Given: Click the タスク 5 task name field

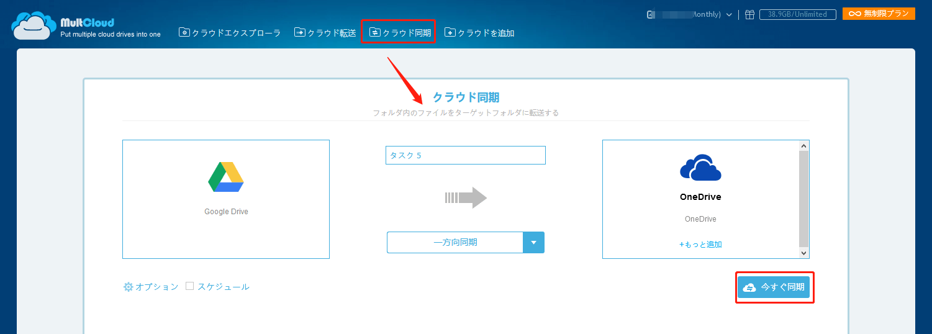Looking at the screenshot, I should [465, 155].
